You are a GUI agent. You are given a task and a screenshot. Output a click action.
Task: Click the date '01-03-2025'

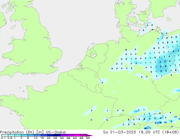[123, 132]
